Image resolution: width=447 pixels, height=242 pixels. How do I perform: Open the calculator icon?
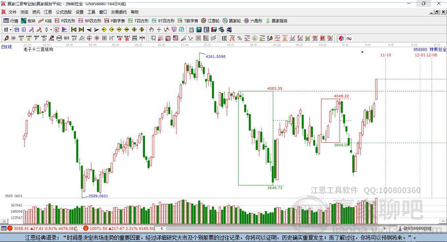point(199,30)
